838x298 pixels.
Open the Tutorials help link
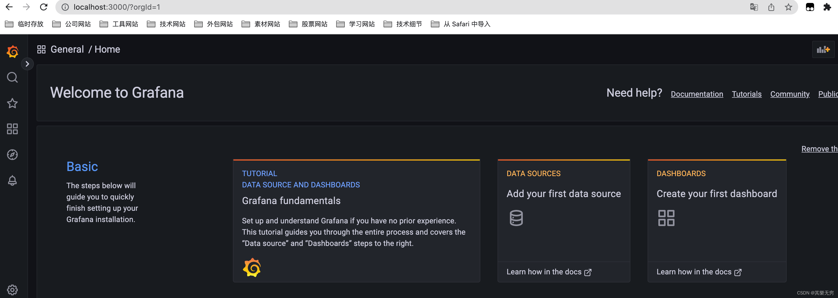(746, 94)
